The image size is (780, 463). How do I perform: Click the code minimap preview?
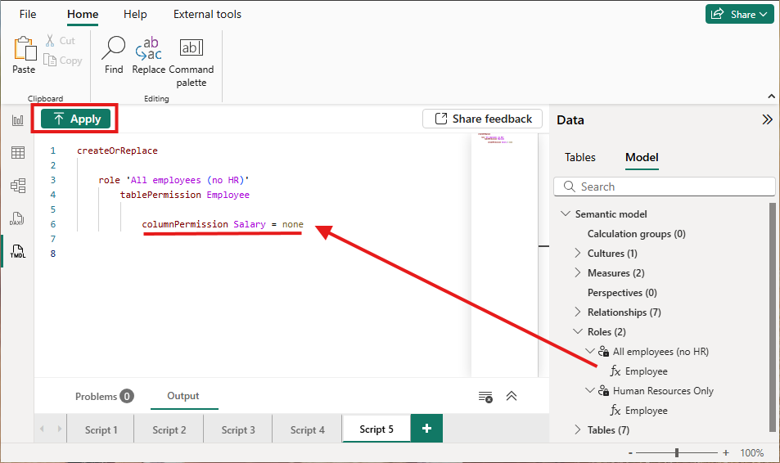coord(504,254)
